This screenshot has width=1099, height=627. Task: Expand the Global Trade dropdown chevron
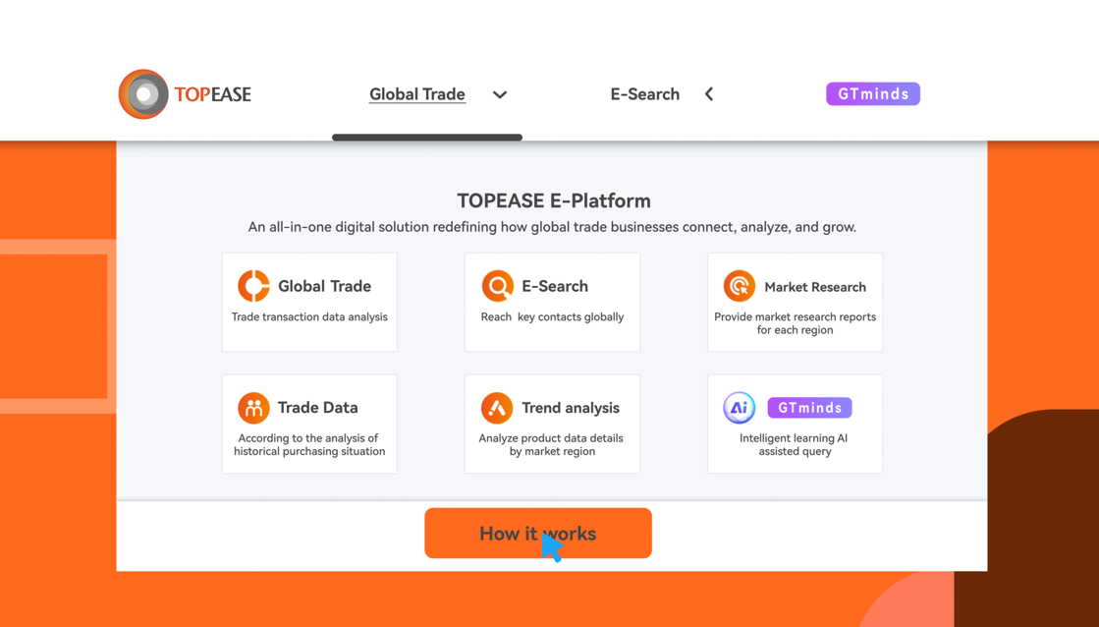(500, 95)
